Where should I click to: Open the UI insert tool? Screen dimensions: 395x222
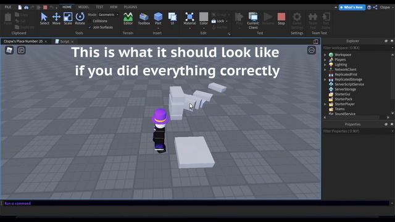(172, 18)
